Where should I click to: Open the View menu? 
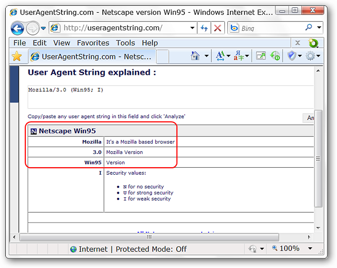[x=62, y=43]
